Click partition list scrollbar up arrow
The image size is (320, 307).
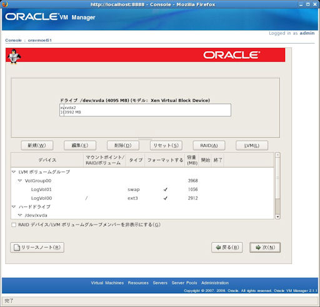[x=277, y=155]
